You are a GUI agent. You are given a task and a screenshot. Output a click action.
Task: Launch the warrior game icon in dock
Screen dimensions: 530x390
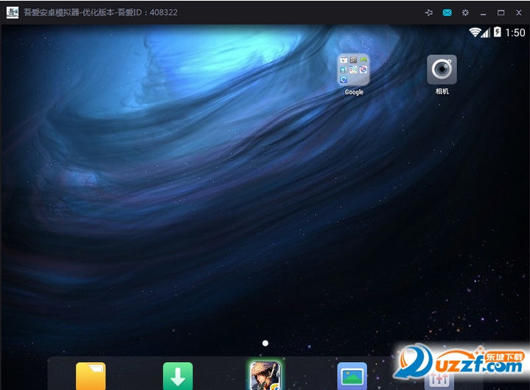pyautogui.click(x=265, y=375)
